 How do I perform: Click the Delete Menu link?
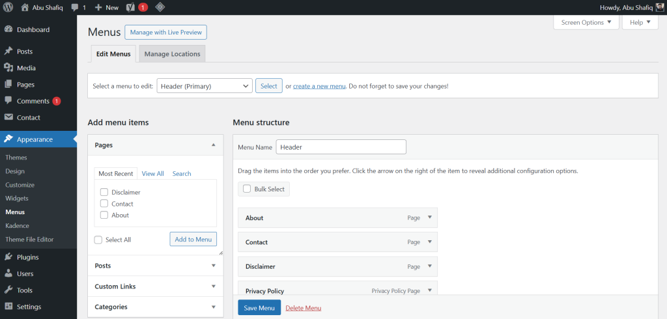[304, 308]
